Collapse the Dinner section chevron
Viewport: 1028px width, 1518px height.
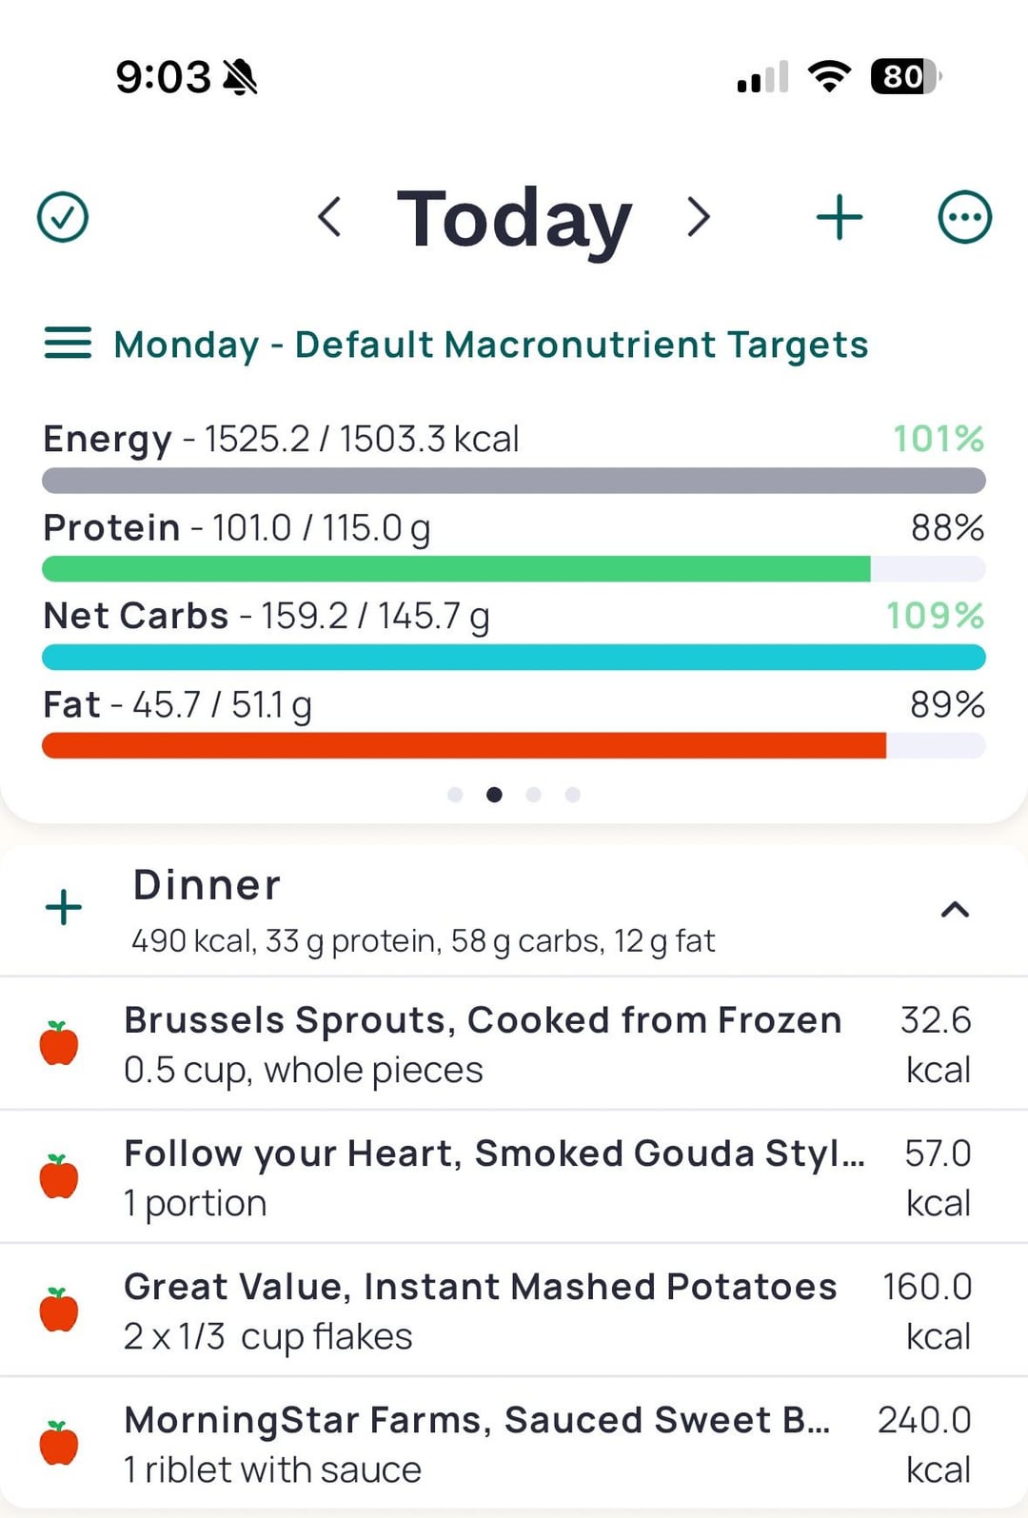point(955,910)
